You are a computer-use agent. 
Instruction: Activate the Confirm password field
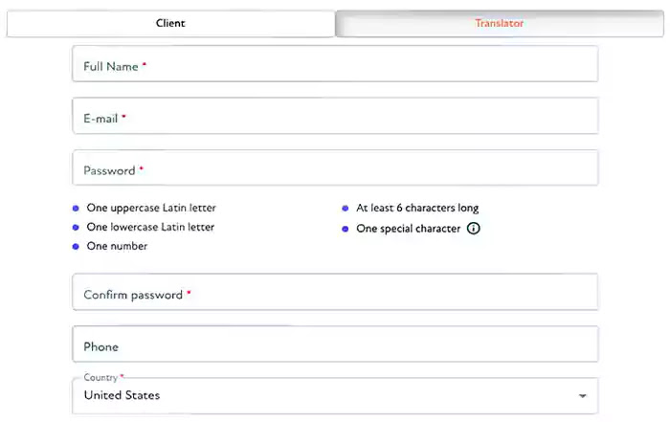[335, 292]
